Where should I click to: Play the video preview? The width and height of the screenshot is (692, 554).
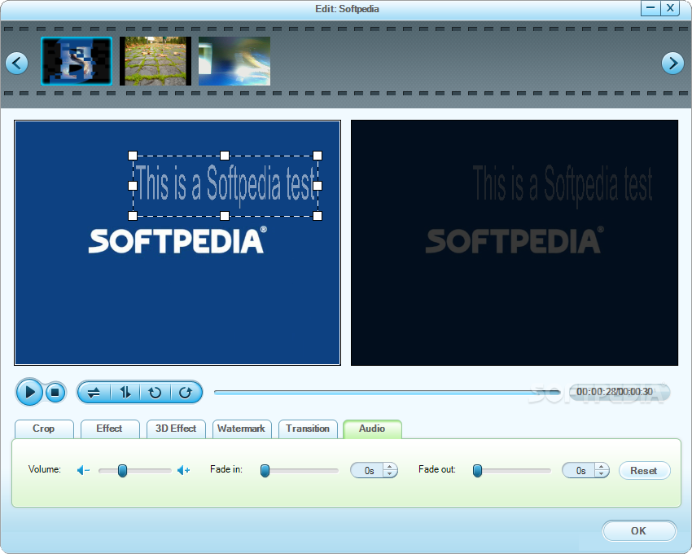tap(29, 392)
